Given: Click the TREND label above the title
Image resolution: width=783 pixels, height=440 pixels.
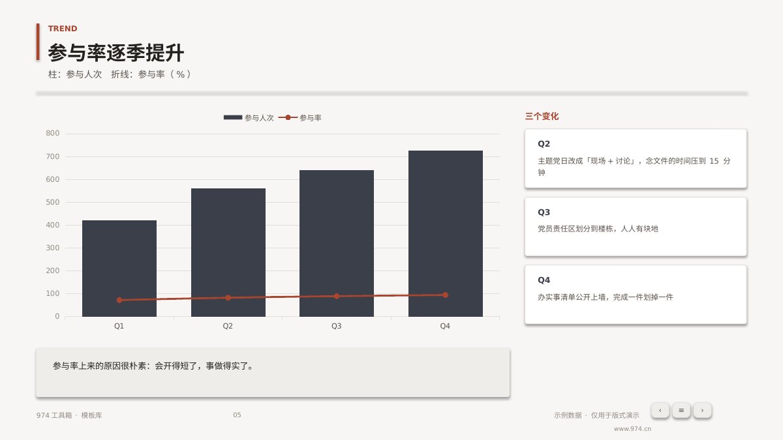Looking at the screenshot, I should coord(63,29).
